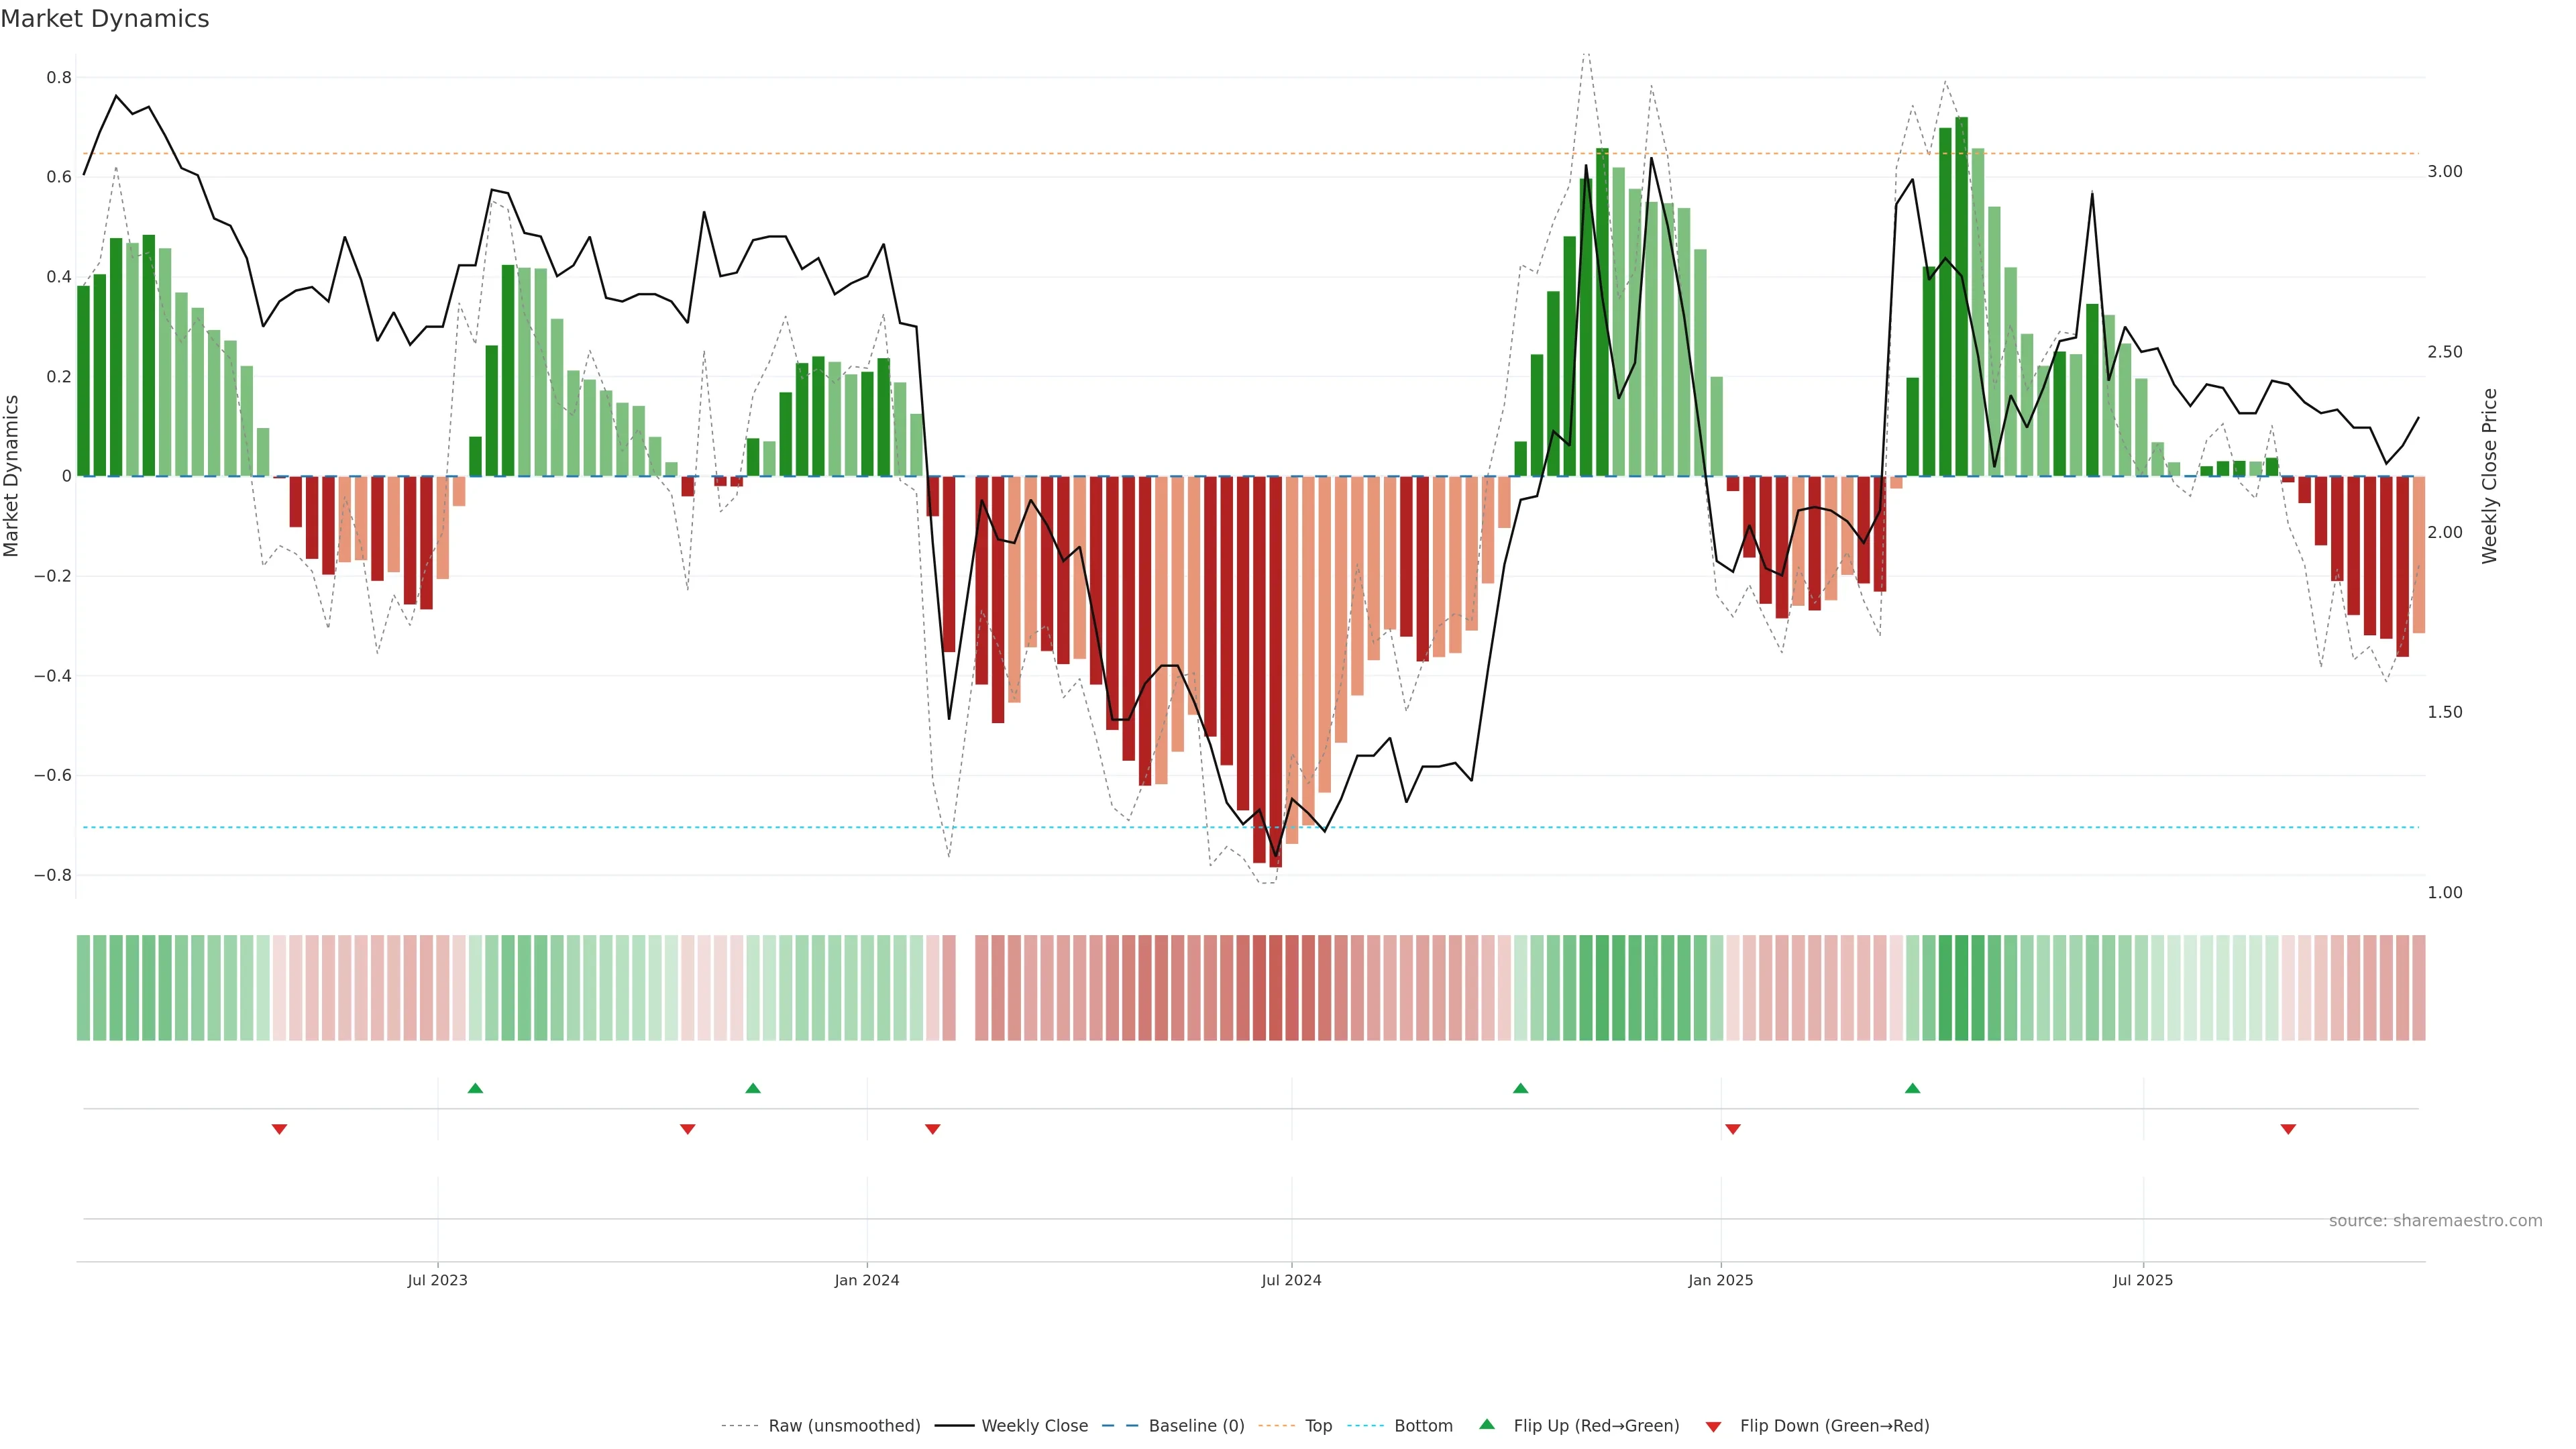
Task: Click the Market Dynamics chart title
Action: click(105, 19)
